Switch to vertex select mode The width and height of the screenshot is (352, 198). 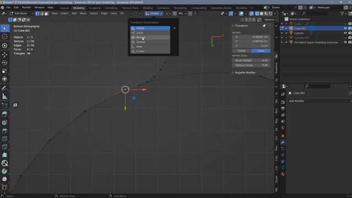[37, 13]
